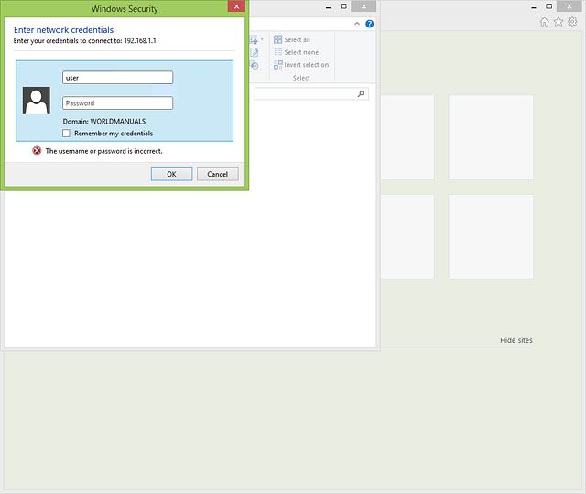Open the dropdown arrow next to the Open icon
The width and height of the screenshot is (586, 494).
point(262,39)
